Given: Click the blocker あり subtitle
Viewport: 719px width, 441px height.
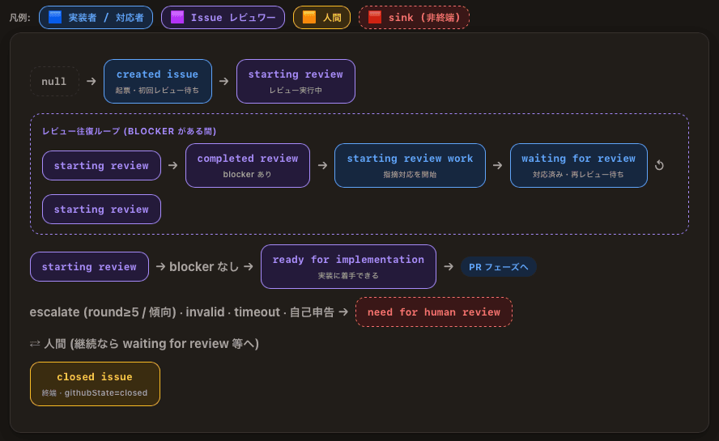Looking at the screenshot, I should (x=247, y=175).
